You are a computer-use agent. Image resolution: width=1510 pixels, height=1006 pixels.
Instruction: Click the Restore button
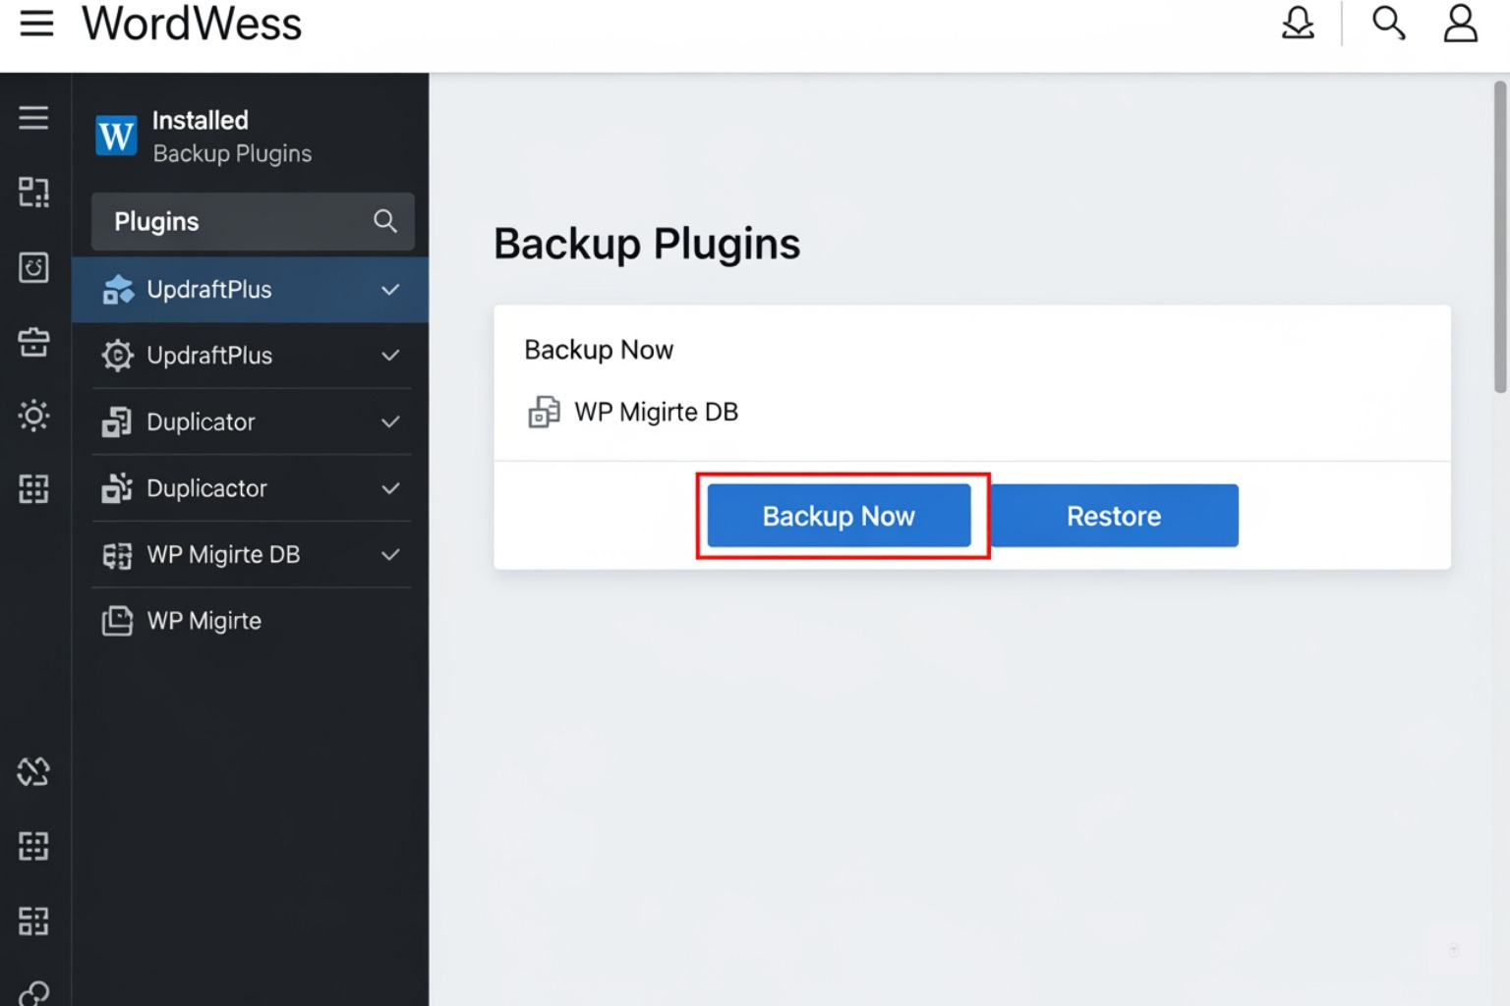[x=1114, y=516]
